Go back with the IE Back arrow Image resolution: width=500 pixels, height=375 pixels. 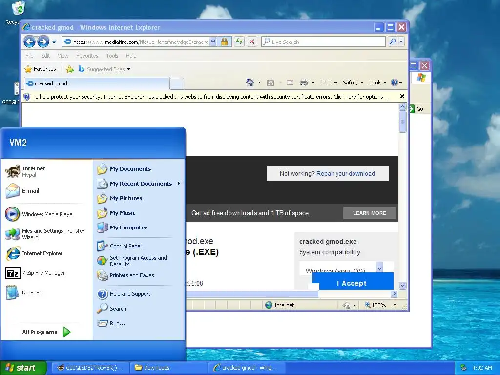tap(29, 42)
